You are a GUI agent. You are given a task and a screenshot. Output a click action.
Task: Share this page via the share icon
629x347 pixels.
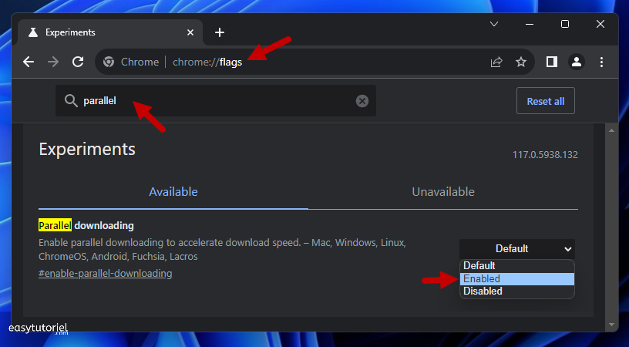pos(496,62)
